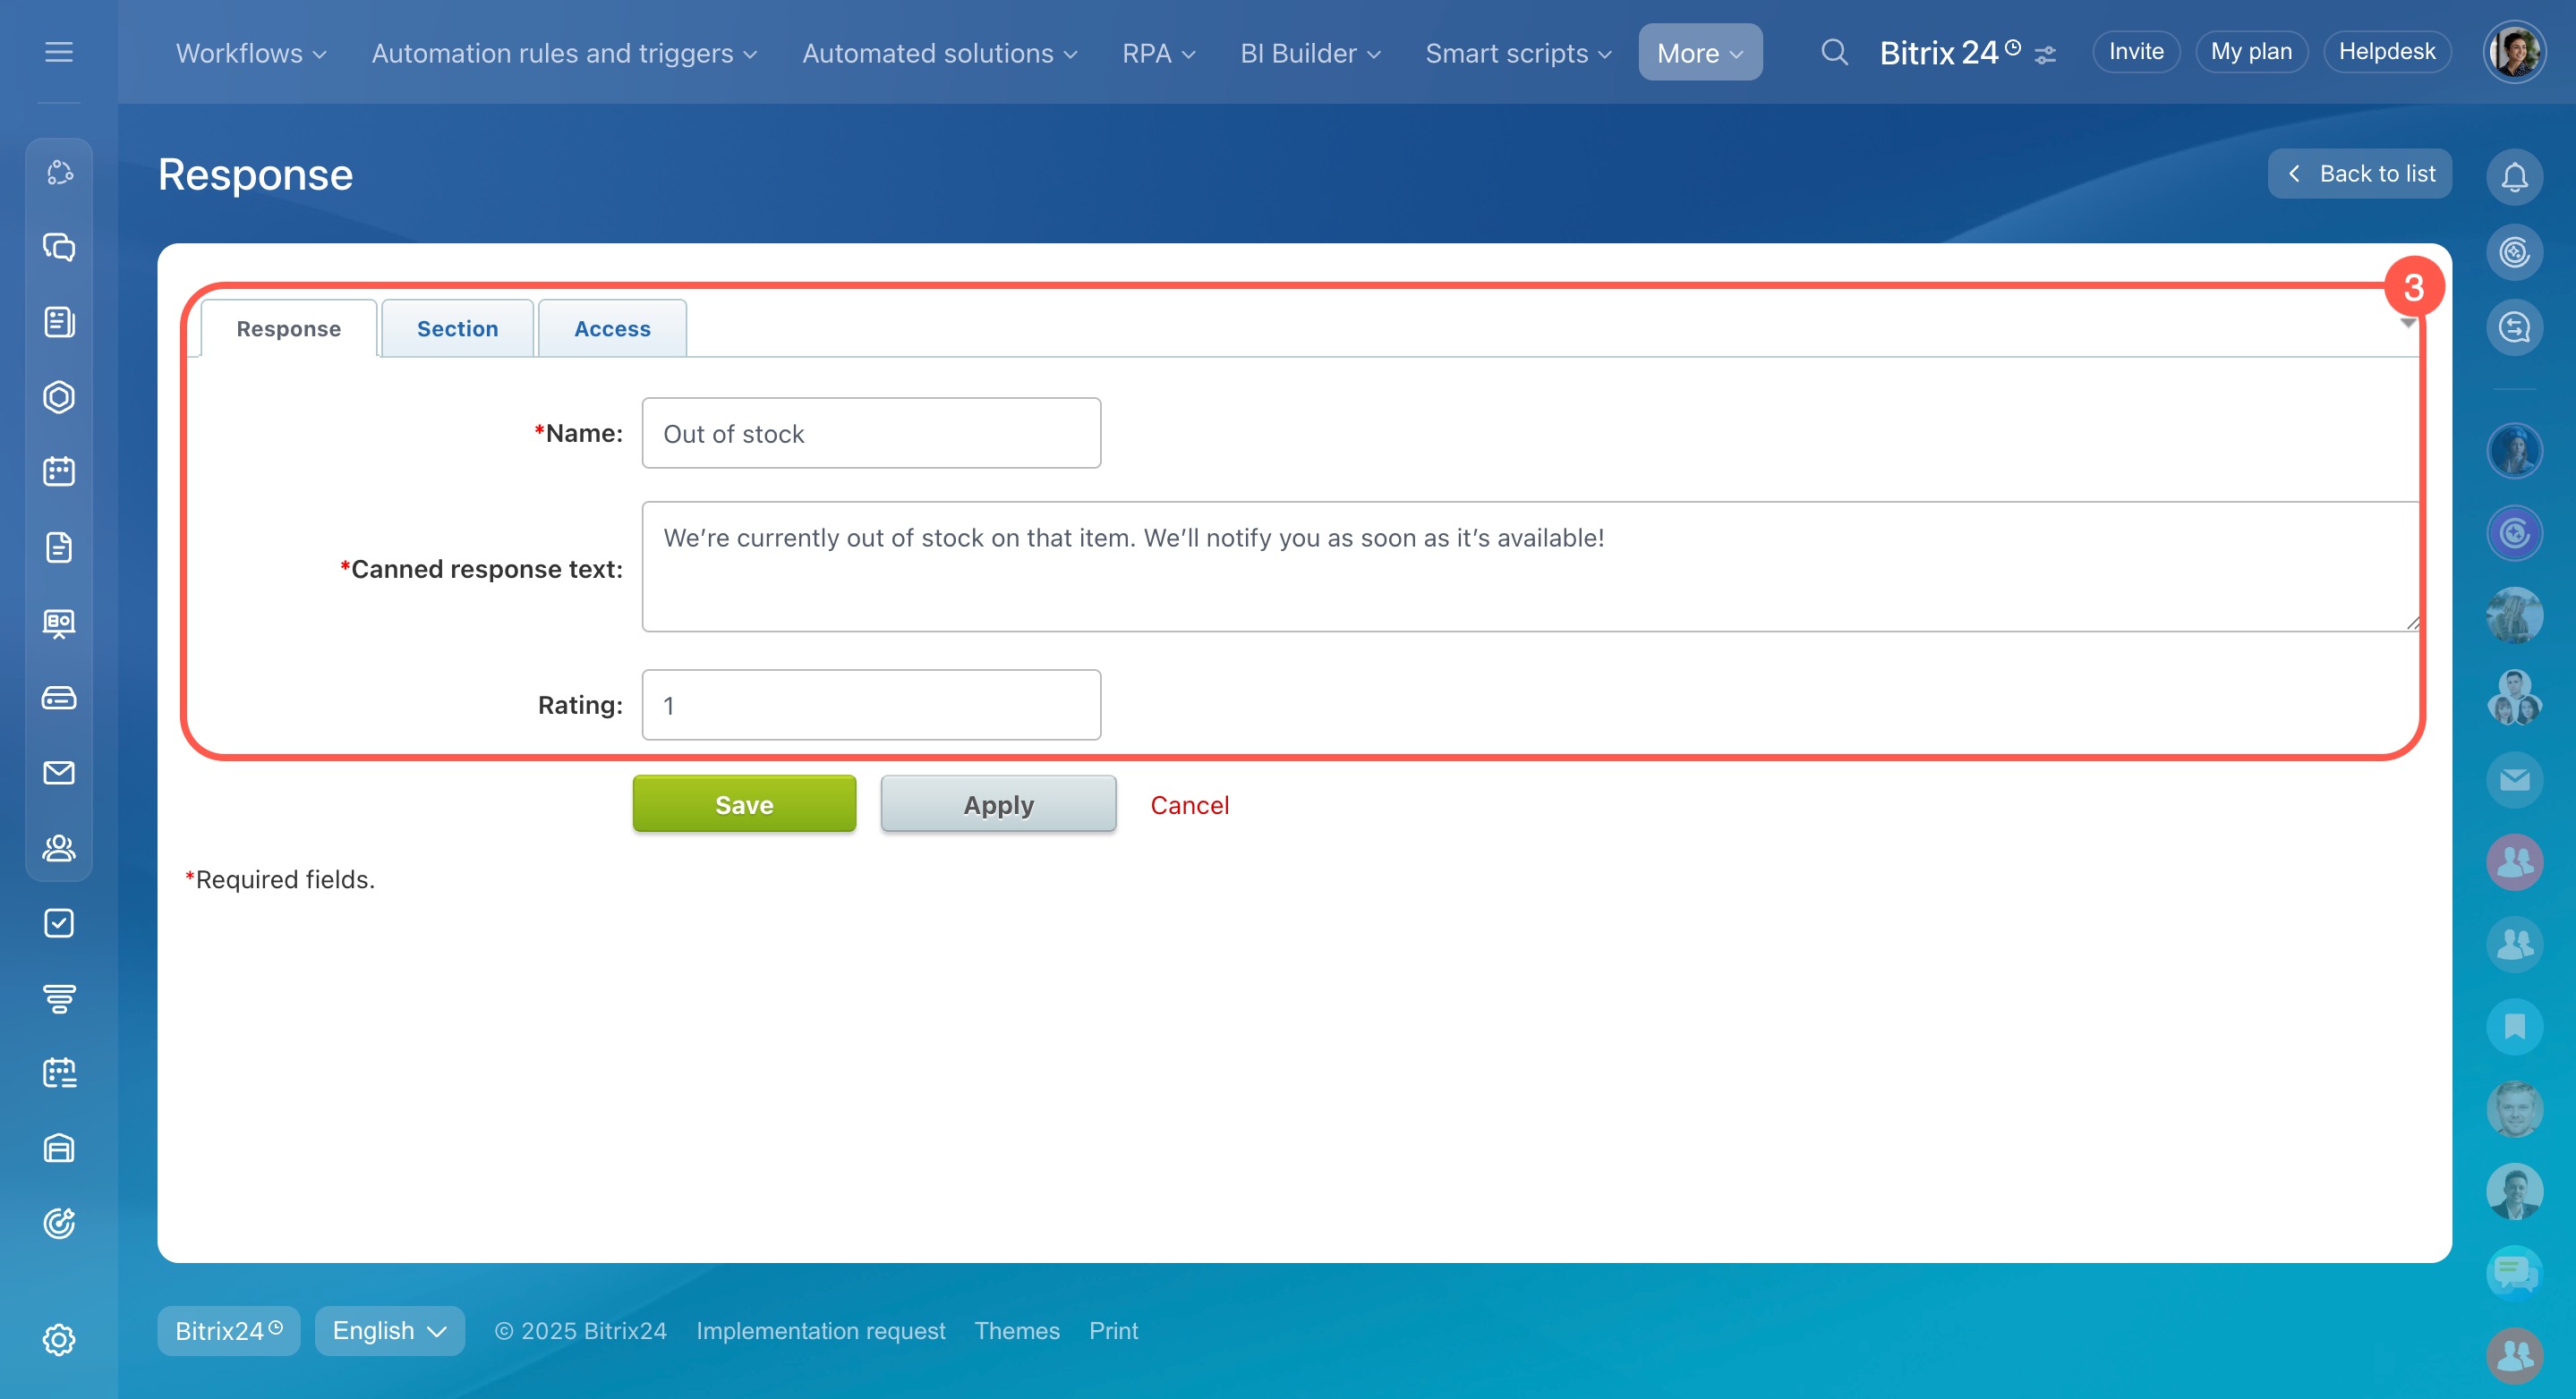The height and width of the screenshot is (1399, 2576).
Task: Open the messenger chat icon in left sidebar
Action: (x=59, y=247)
